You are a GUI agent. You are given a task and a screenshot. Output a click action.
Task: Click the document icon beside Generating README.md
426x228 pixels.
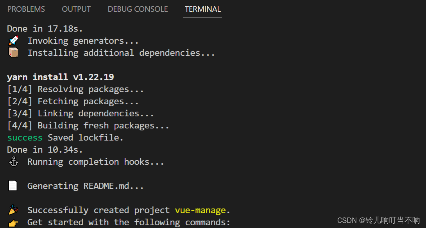(x=13, y=185)
